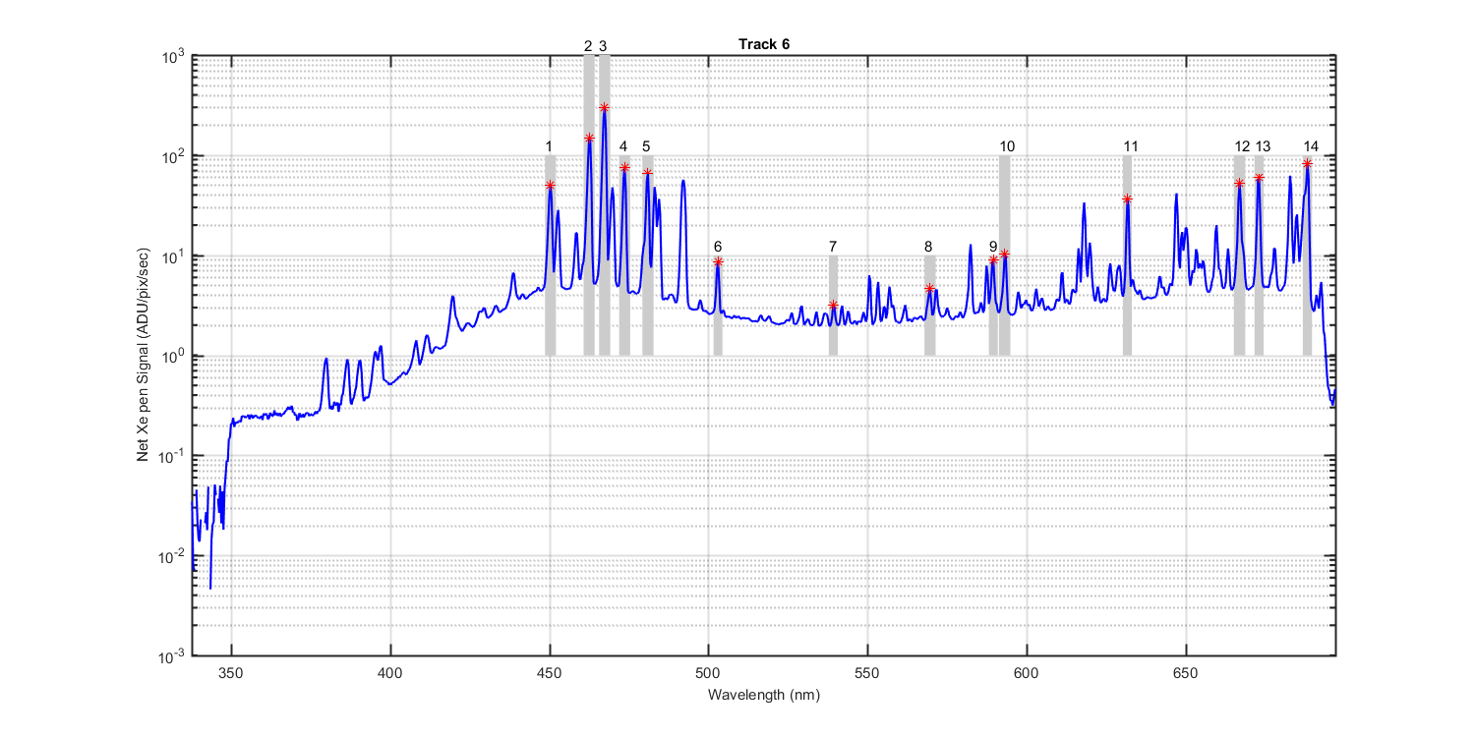Click peak number label 6
Image resolution: width=1475 pixels, height=737 pixels.
[718, 246]
